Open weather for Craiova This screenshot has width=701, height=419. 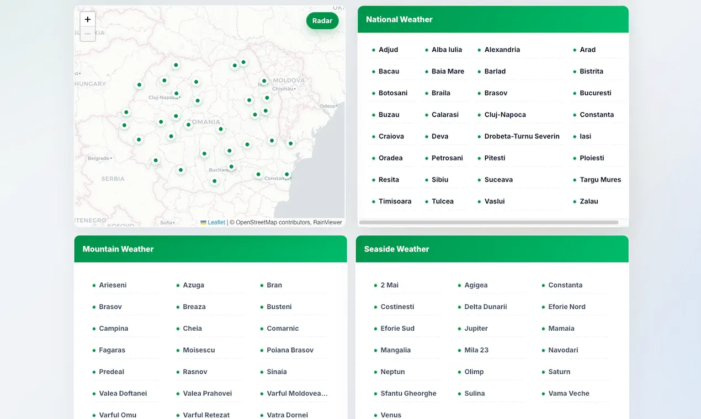391,136
